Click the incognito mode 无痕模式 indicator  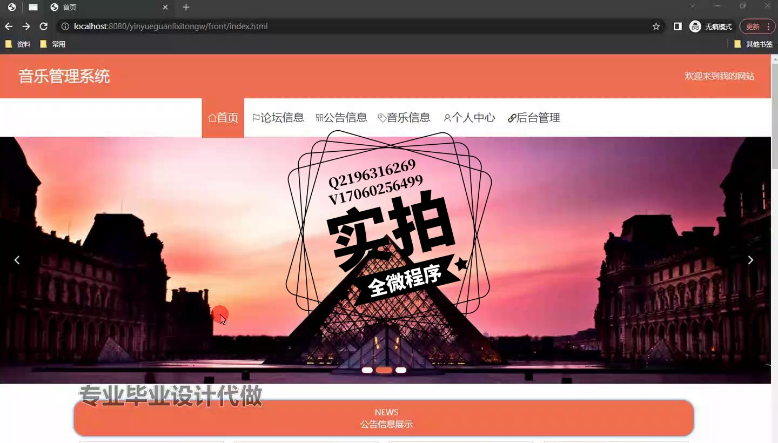coord(711,26)
